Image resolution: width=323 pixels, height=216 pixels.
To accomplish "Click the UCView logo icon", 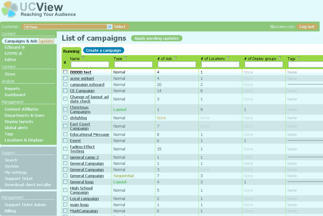I will 9,9.
